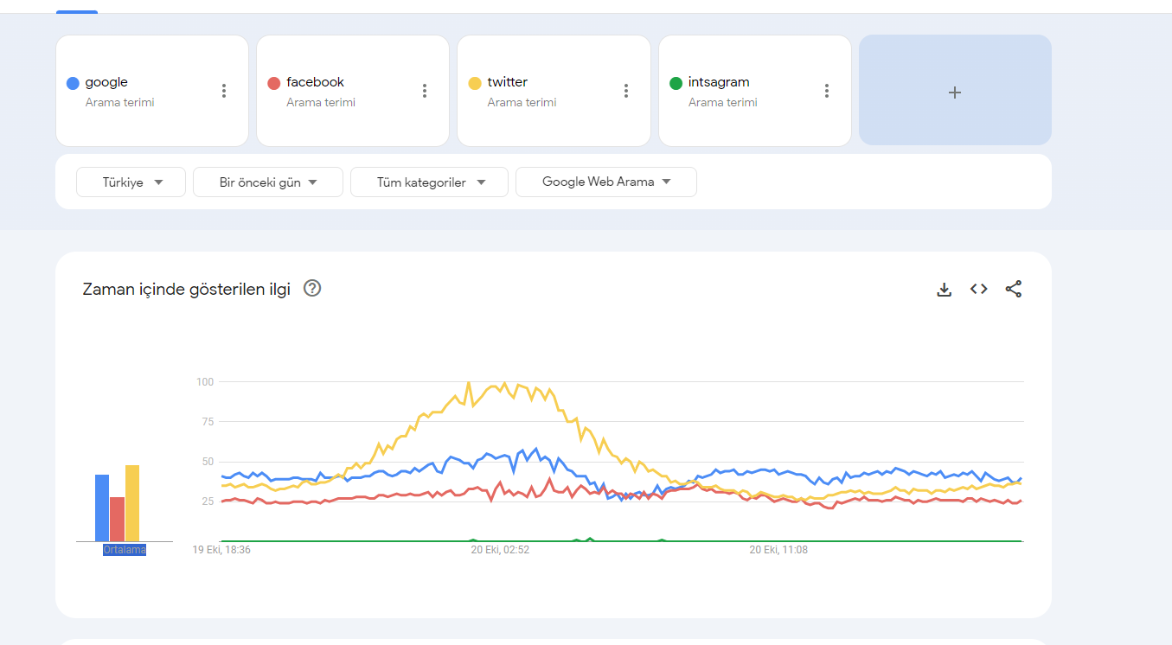
Task: Open three-dot menu for intsagram term
Action: click(x=827, y=91)
